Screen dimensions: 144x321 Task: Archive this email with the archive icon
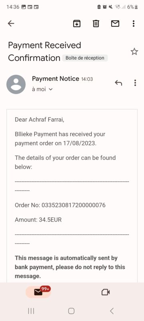(77, 24)
